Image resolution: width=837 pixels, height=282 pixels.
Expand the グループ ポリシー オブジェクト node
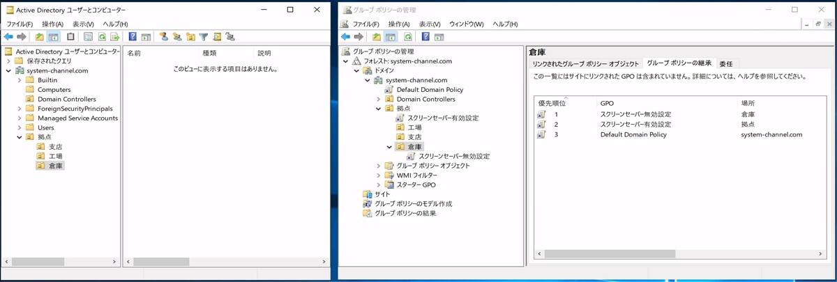[x=379, y=166]
